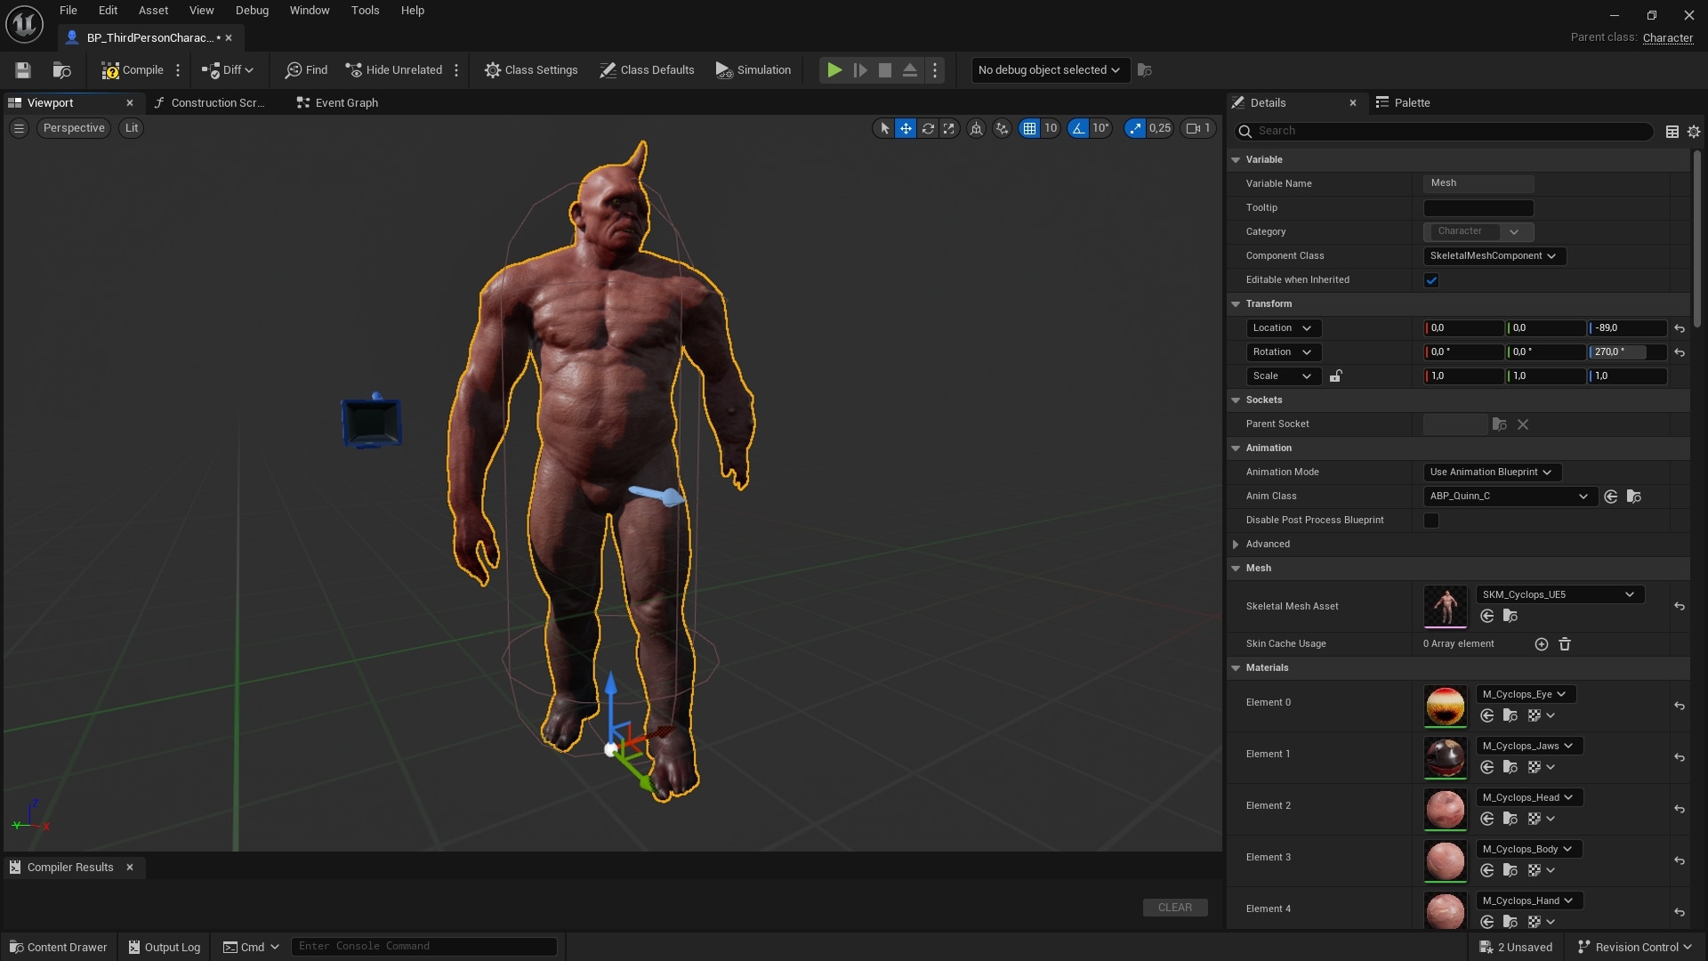Viewport: 1708px width, 961px height.
Task: Expand the Advanced animation section
Action: [x=1236, y=545]
